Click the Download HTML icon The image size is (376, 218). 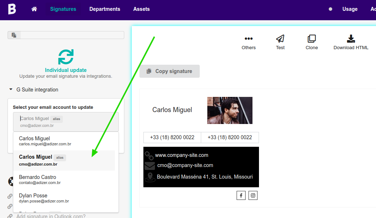click(x=350, y=39)
